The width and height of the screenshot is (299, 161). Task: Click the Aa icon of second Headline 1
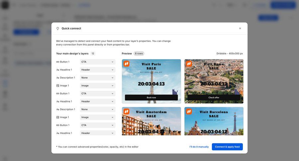pyautogui.click(x=57, y=101)
